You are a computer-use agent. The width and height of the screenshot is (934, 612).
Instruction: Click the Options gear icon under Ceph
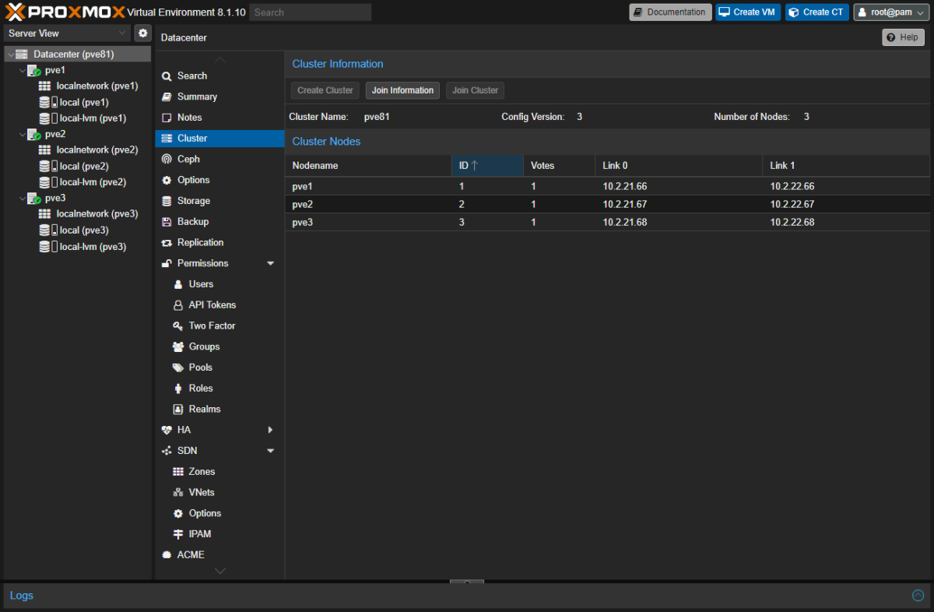[x=167, y=180]
